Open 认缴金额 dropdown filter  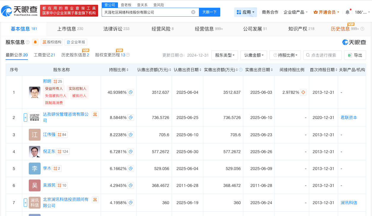[x=254, y=55]
